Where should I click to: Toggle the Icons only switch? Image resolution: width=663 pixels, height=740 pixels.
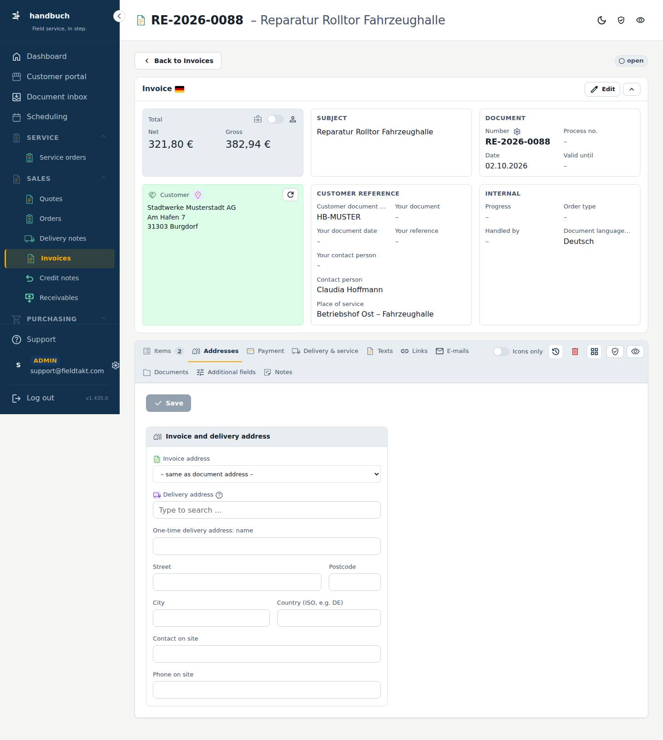click(501, 352)
